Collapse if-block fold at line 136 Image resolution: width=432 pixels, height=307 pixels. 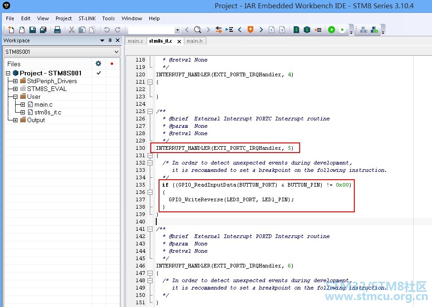point(150,192)
